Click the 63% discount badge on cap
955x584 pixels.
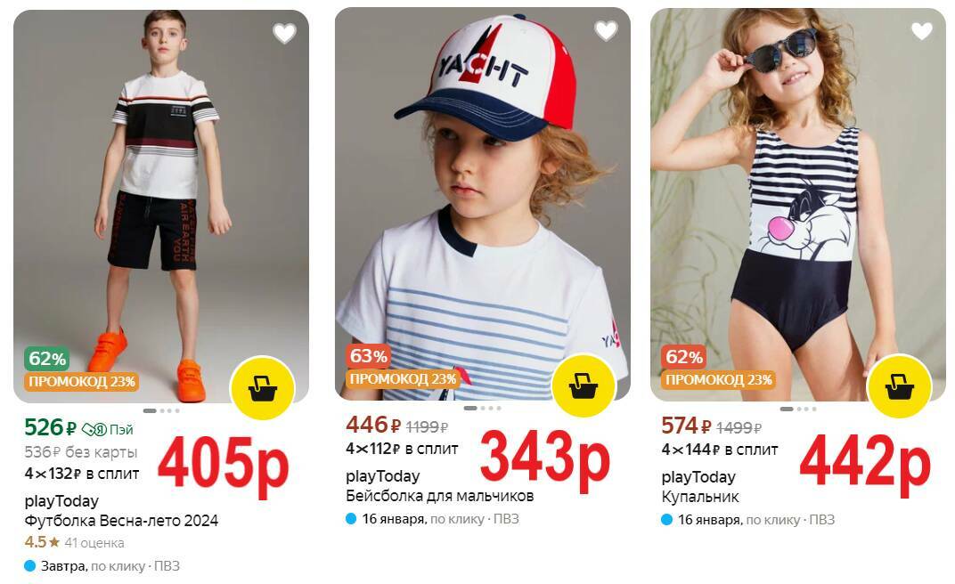(x=369, y=356)
